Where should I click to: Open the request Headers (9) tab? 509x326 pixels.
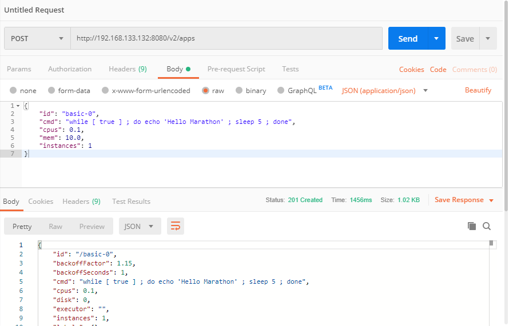tap(128, 69)
